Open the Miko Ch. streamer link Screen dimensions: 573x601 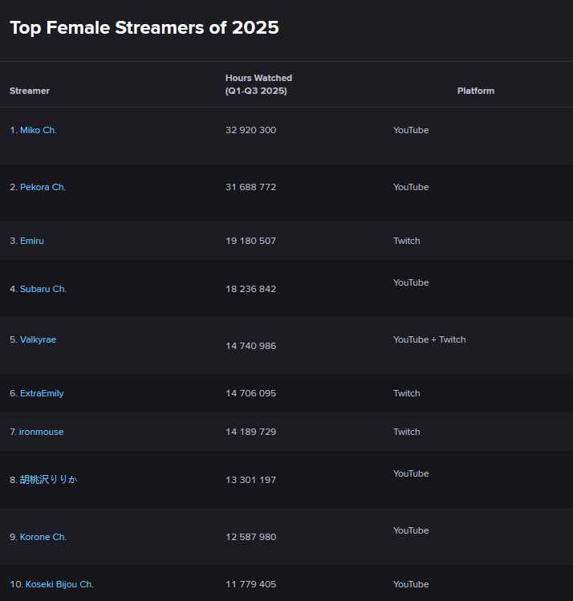[x=39, y=130]
